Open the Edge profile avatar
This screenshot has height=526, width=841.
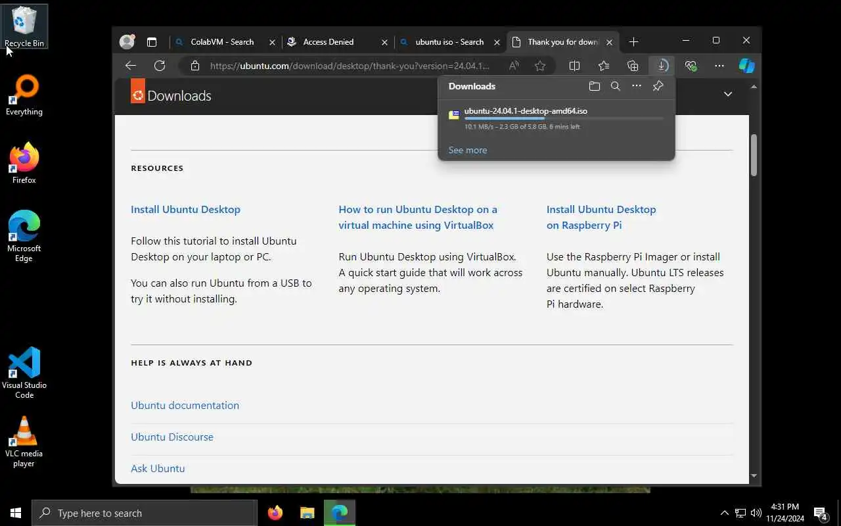tap(127, 41)
